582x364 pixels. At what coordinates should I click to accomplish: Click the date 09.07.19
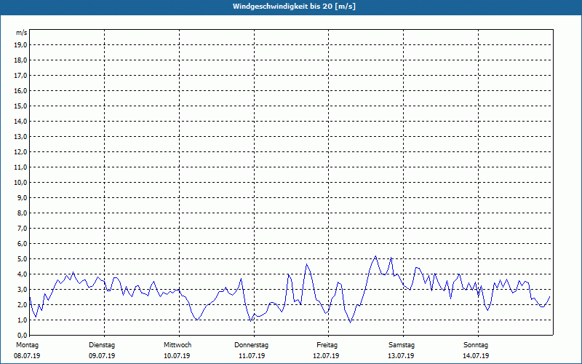coord(102,356)
